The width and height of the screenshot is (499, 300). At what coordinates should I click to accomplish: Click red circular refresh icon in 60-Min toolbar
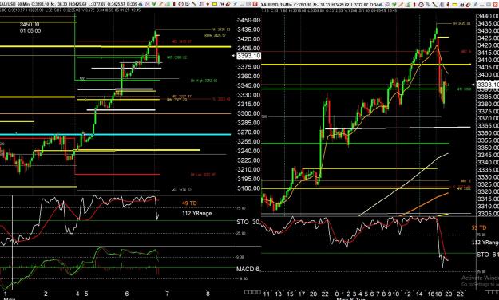[228, 4]
